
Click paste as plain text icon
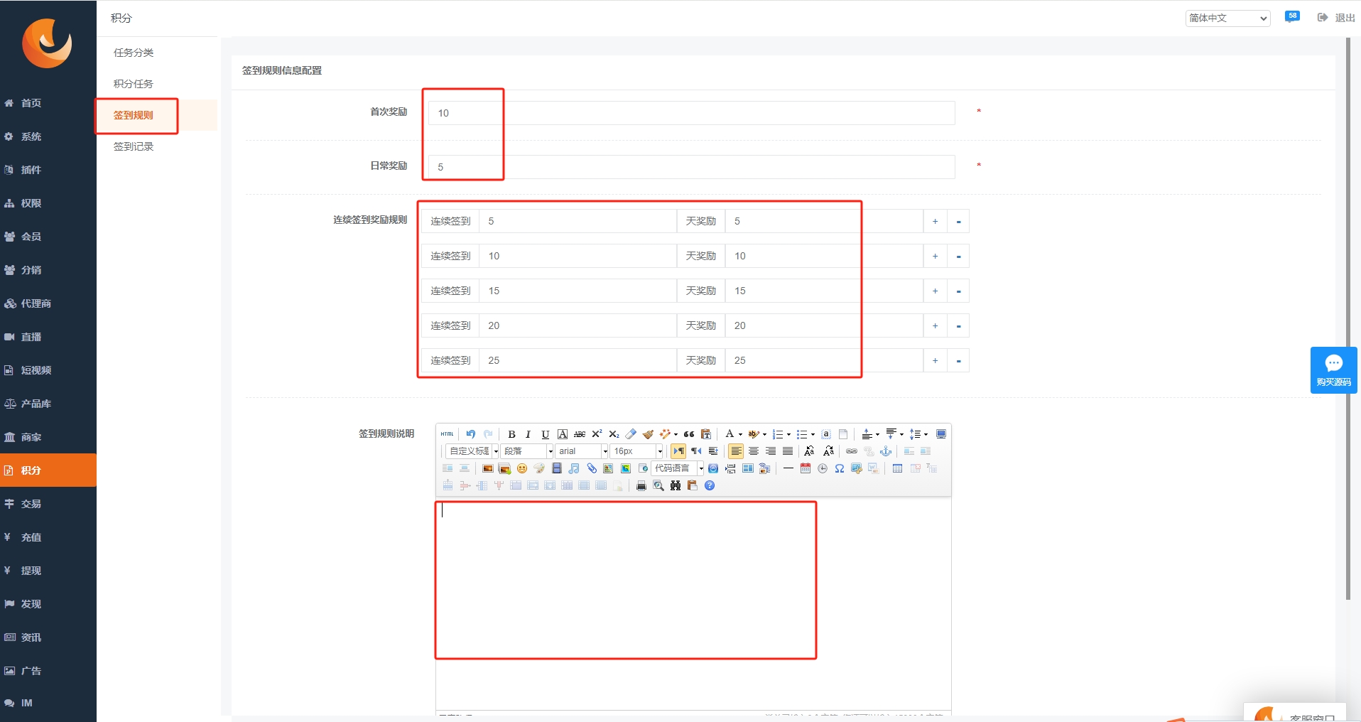tap(706, 434)
